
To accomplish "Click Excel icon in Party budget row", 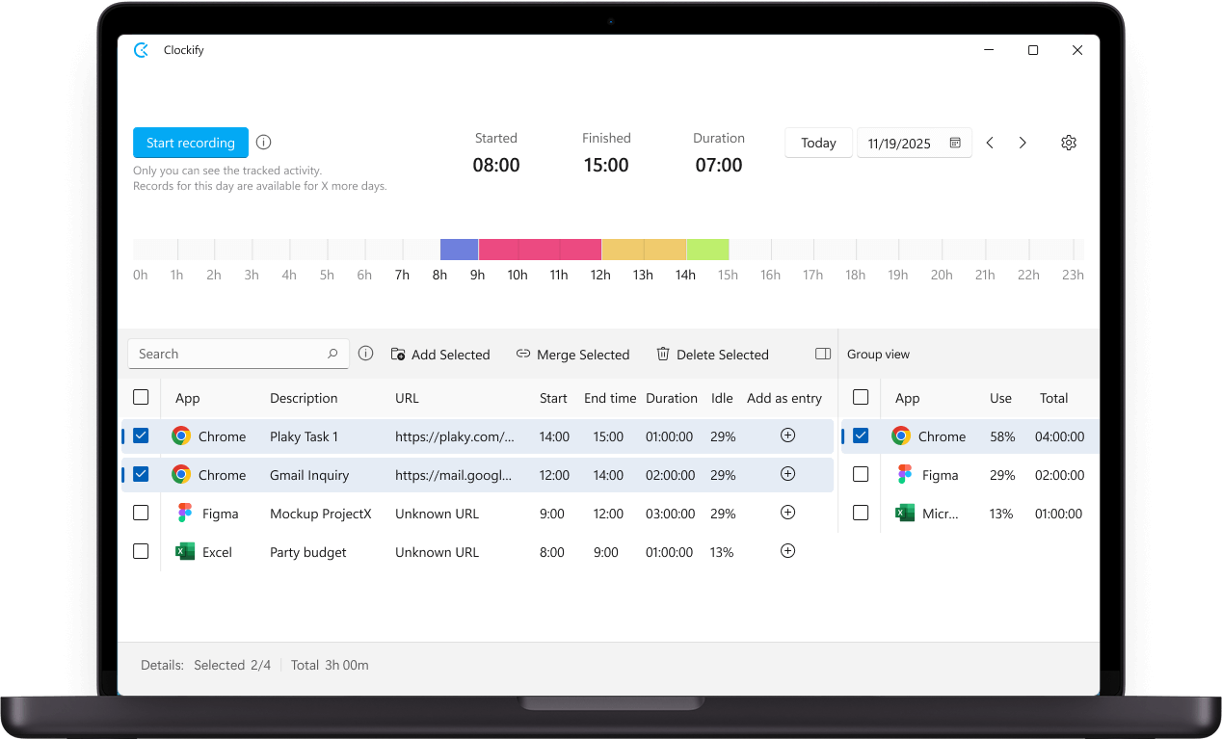I will [185, 551].
